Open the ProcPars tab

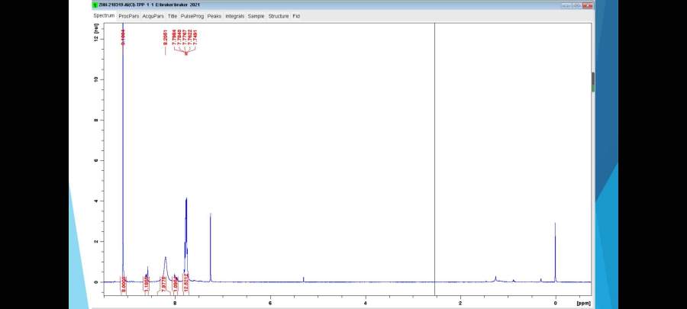point(129,16)
